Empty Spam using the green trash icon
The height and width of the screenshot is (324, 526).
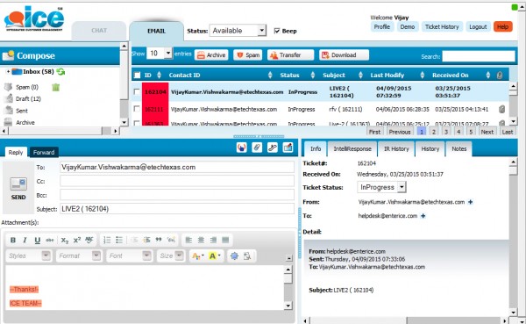click(56, 88)
